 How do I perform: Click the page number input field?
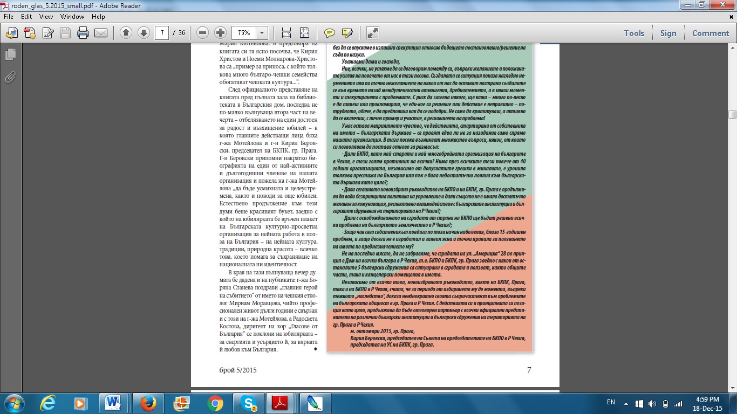coord(162,33)
